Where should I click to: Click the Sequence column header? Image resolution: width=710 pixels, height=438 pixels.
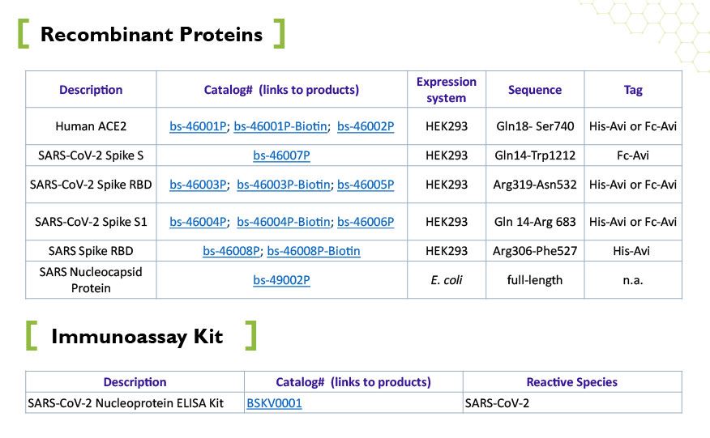(x=535, y=90)
